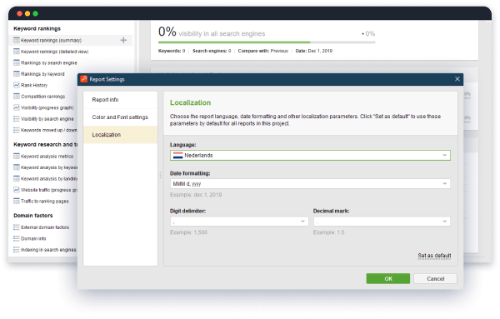Click the table icon beside Competition rankings
The height and width of the screenshot is (319, 500).
pyautogui.click(x=17, y=96)
